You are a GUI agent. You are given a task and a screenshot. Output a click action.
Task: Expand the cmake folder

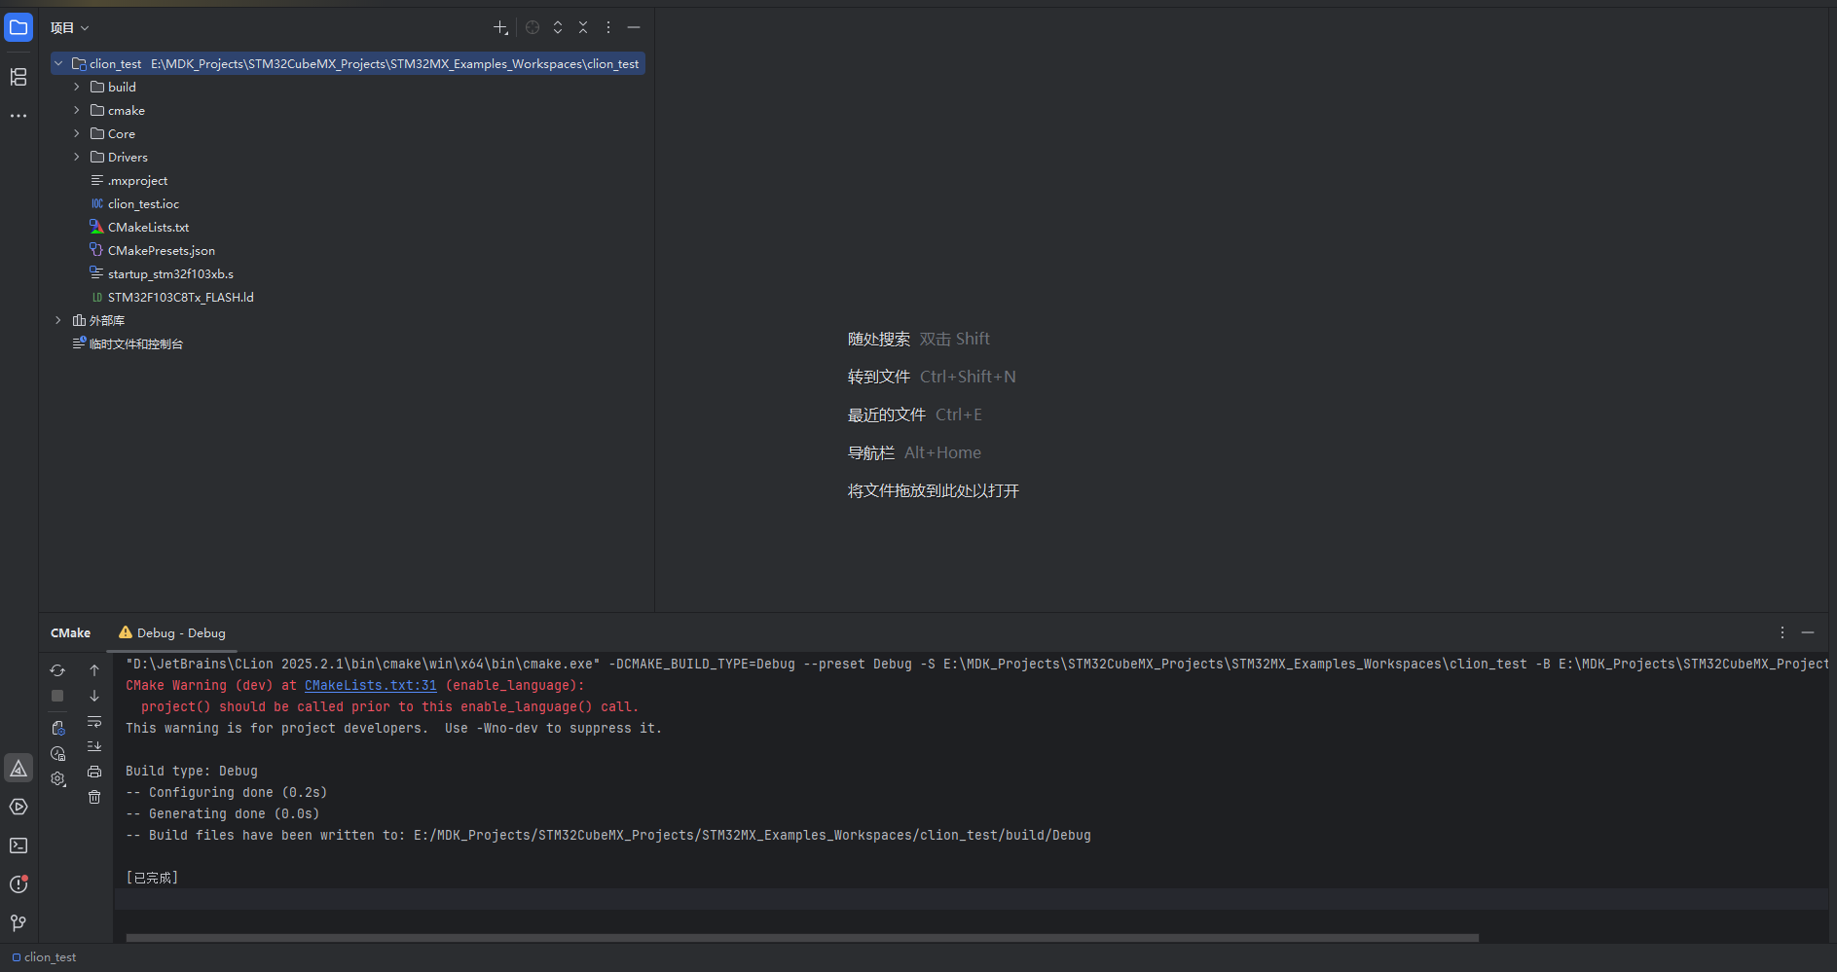click(77, 111)
